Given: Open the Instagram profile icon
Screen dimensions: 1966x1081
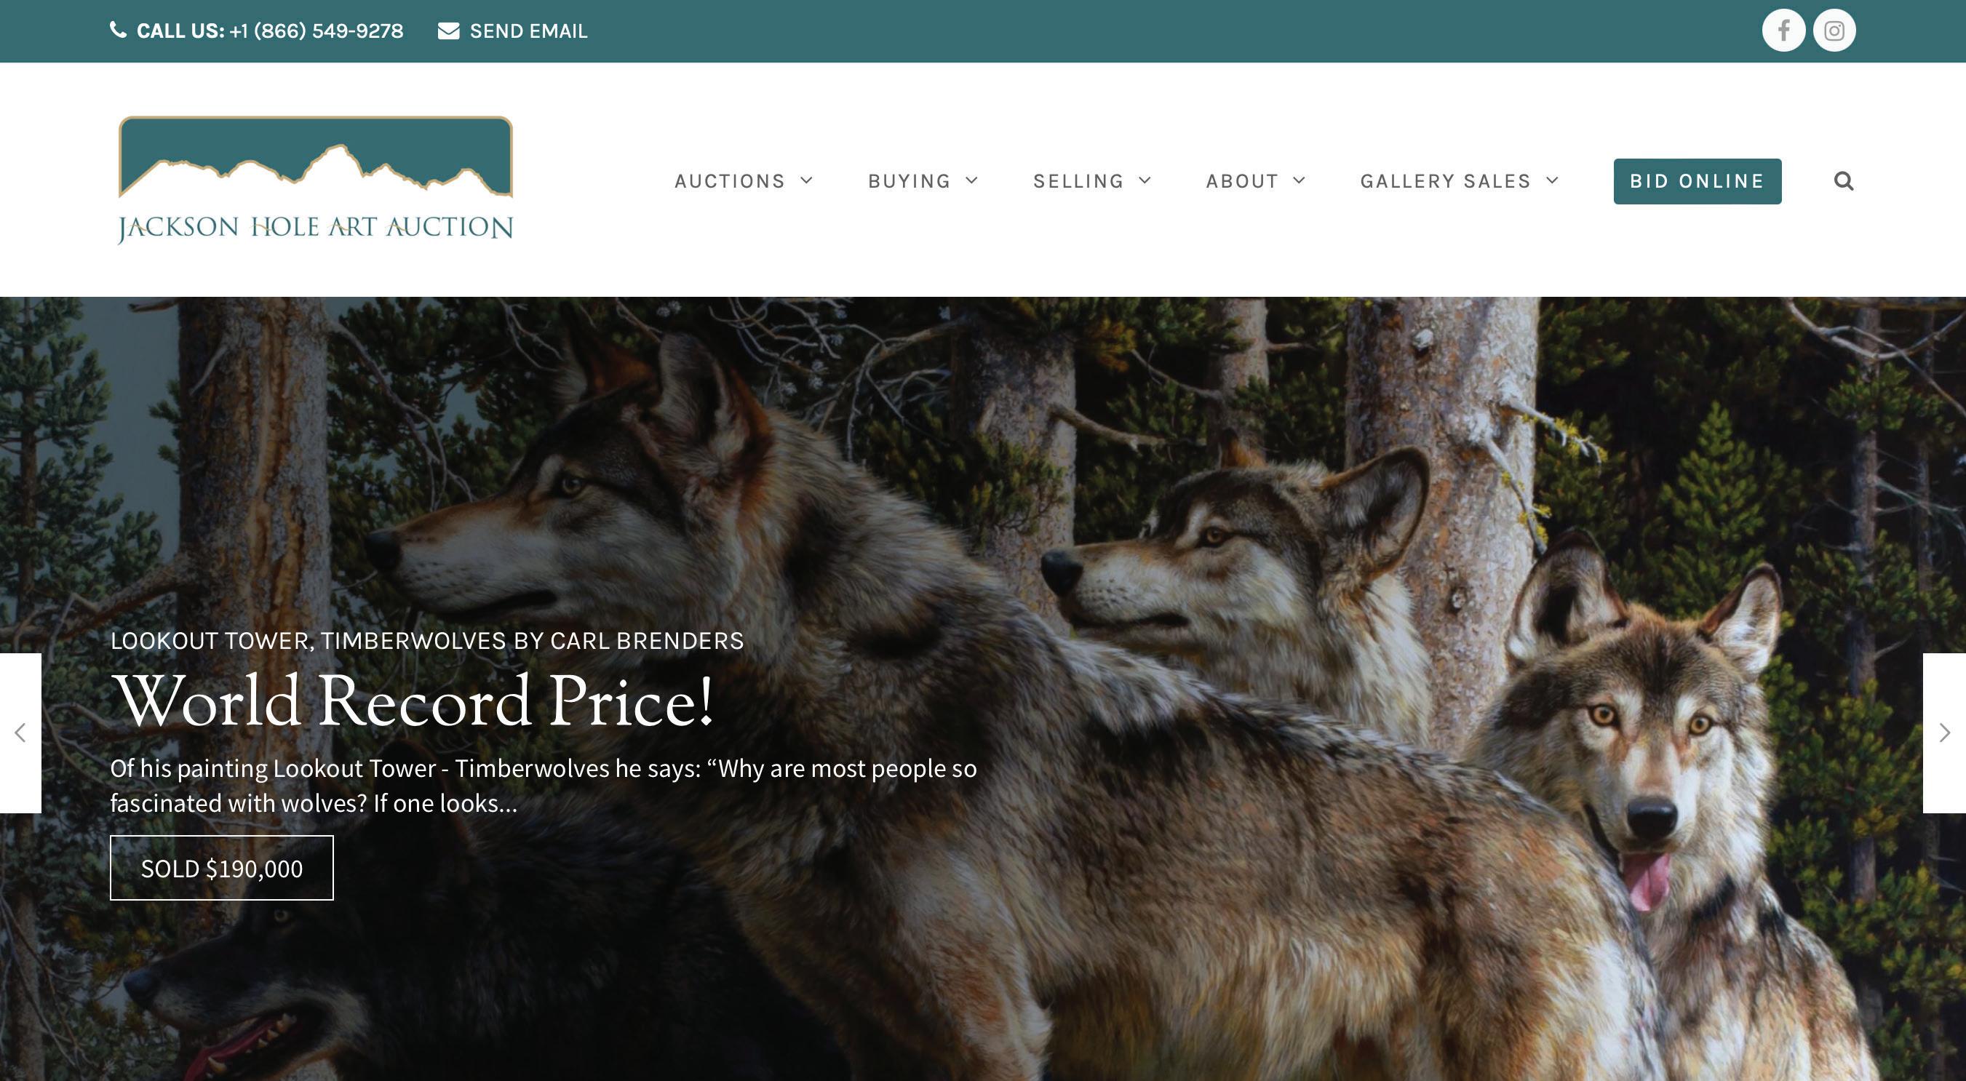Looking at the screenshot, I should [1834, 31].
